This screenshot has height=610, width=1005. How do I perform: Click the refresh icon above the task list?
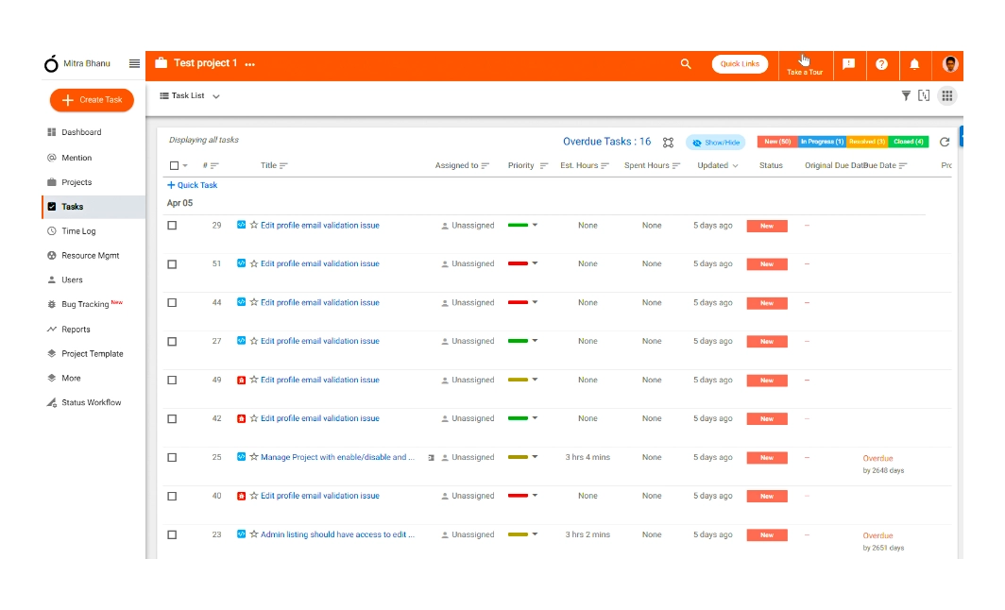(x=944, y=140)
